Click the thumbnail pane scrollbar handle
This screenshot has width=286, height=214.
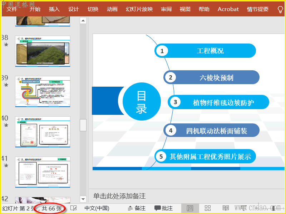pyautogui.click(x=83, y=125)
